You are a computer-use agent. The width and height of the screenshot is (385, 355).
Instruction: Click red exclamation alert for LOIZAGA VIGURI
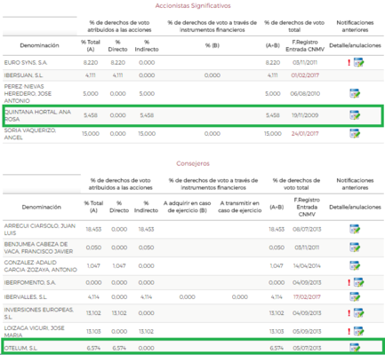click(x=349, y=331)
